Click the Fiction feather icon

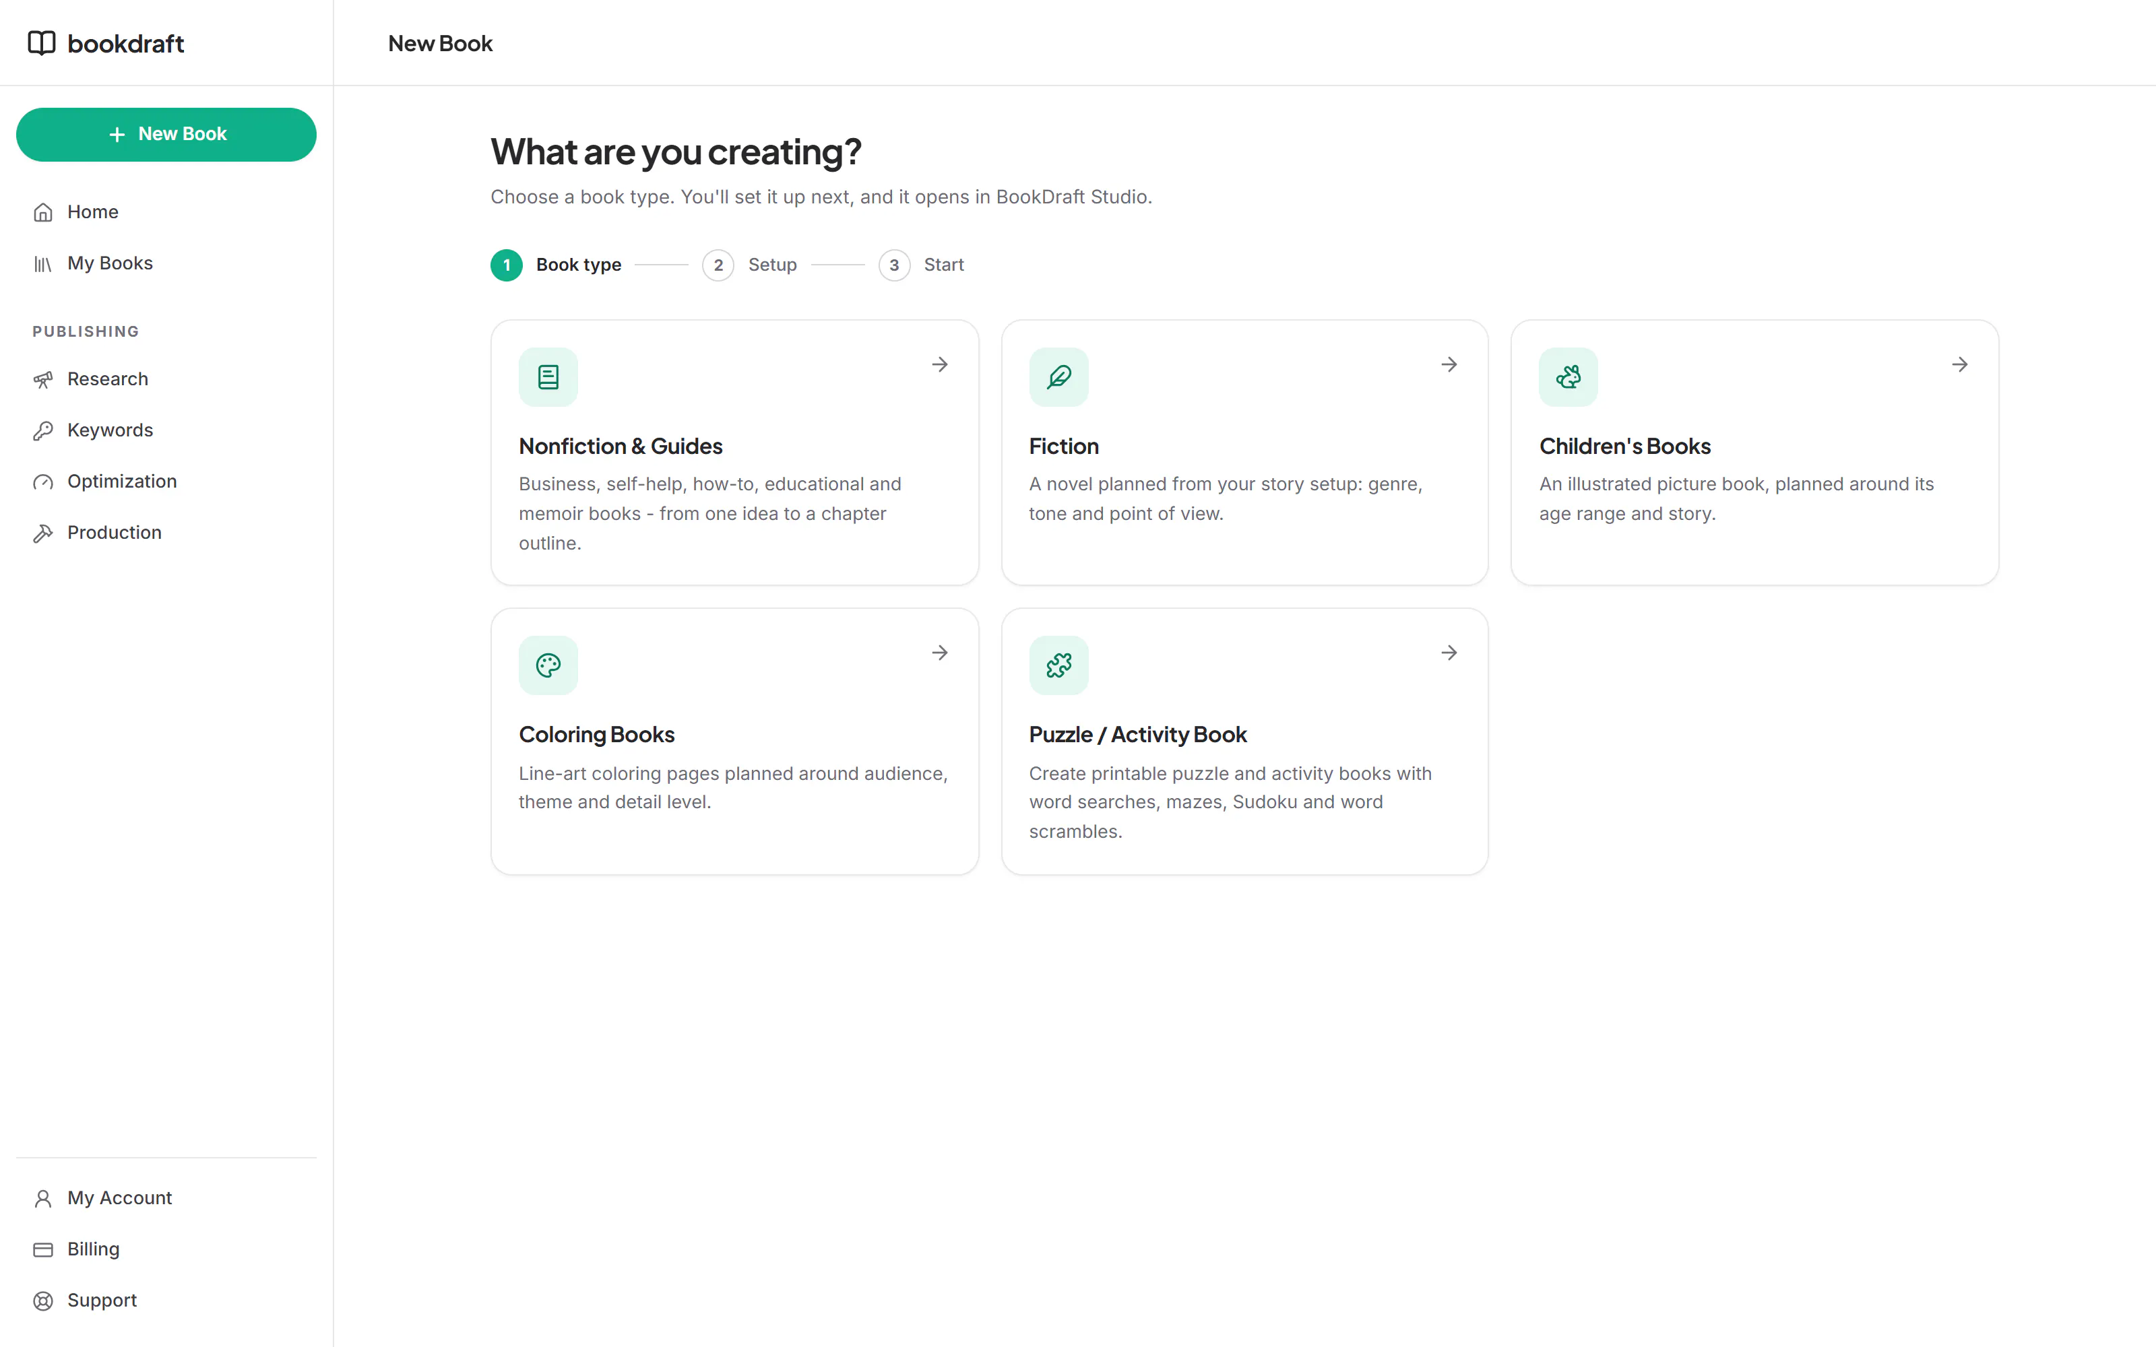[1058, 377]
